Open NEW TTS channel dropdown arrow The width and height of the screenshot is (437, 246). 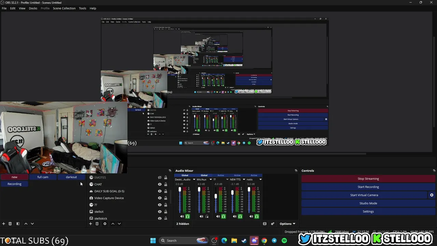[x=244, y=179]
